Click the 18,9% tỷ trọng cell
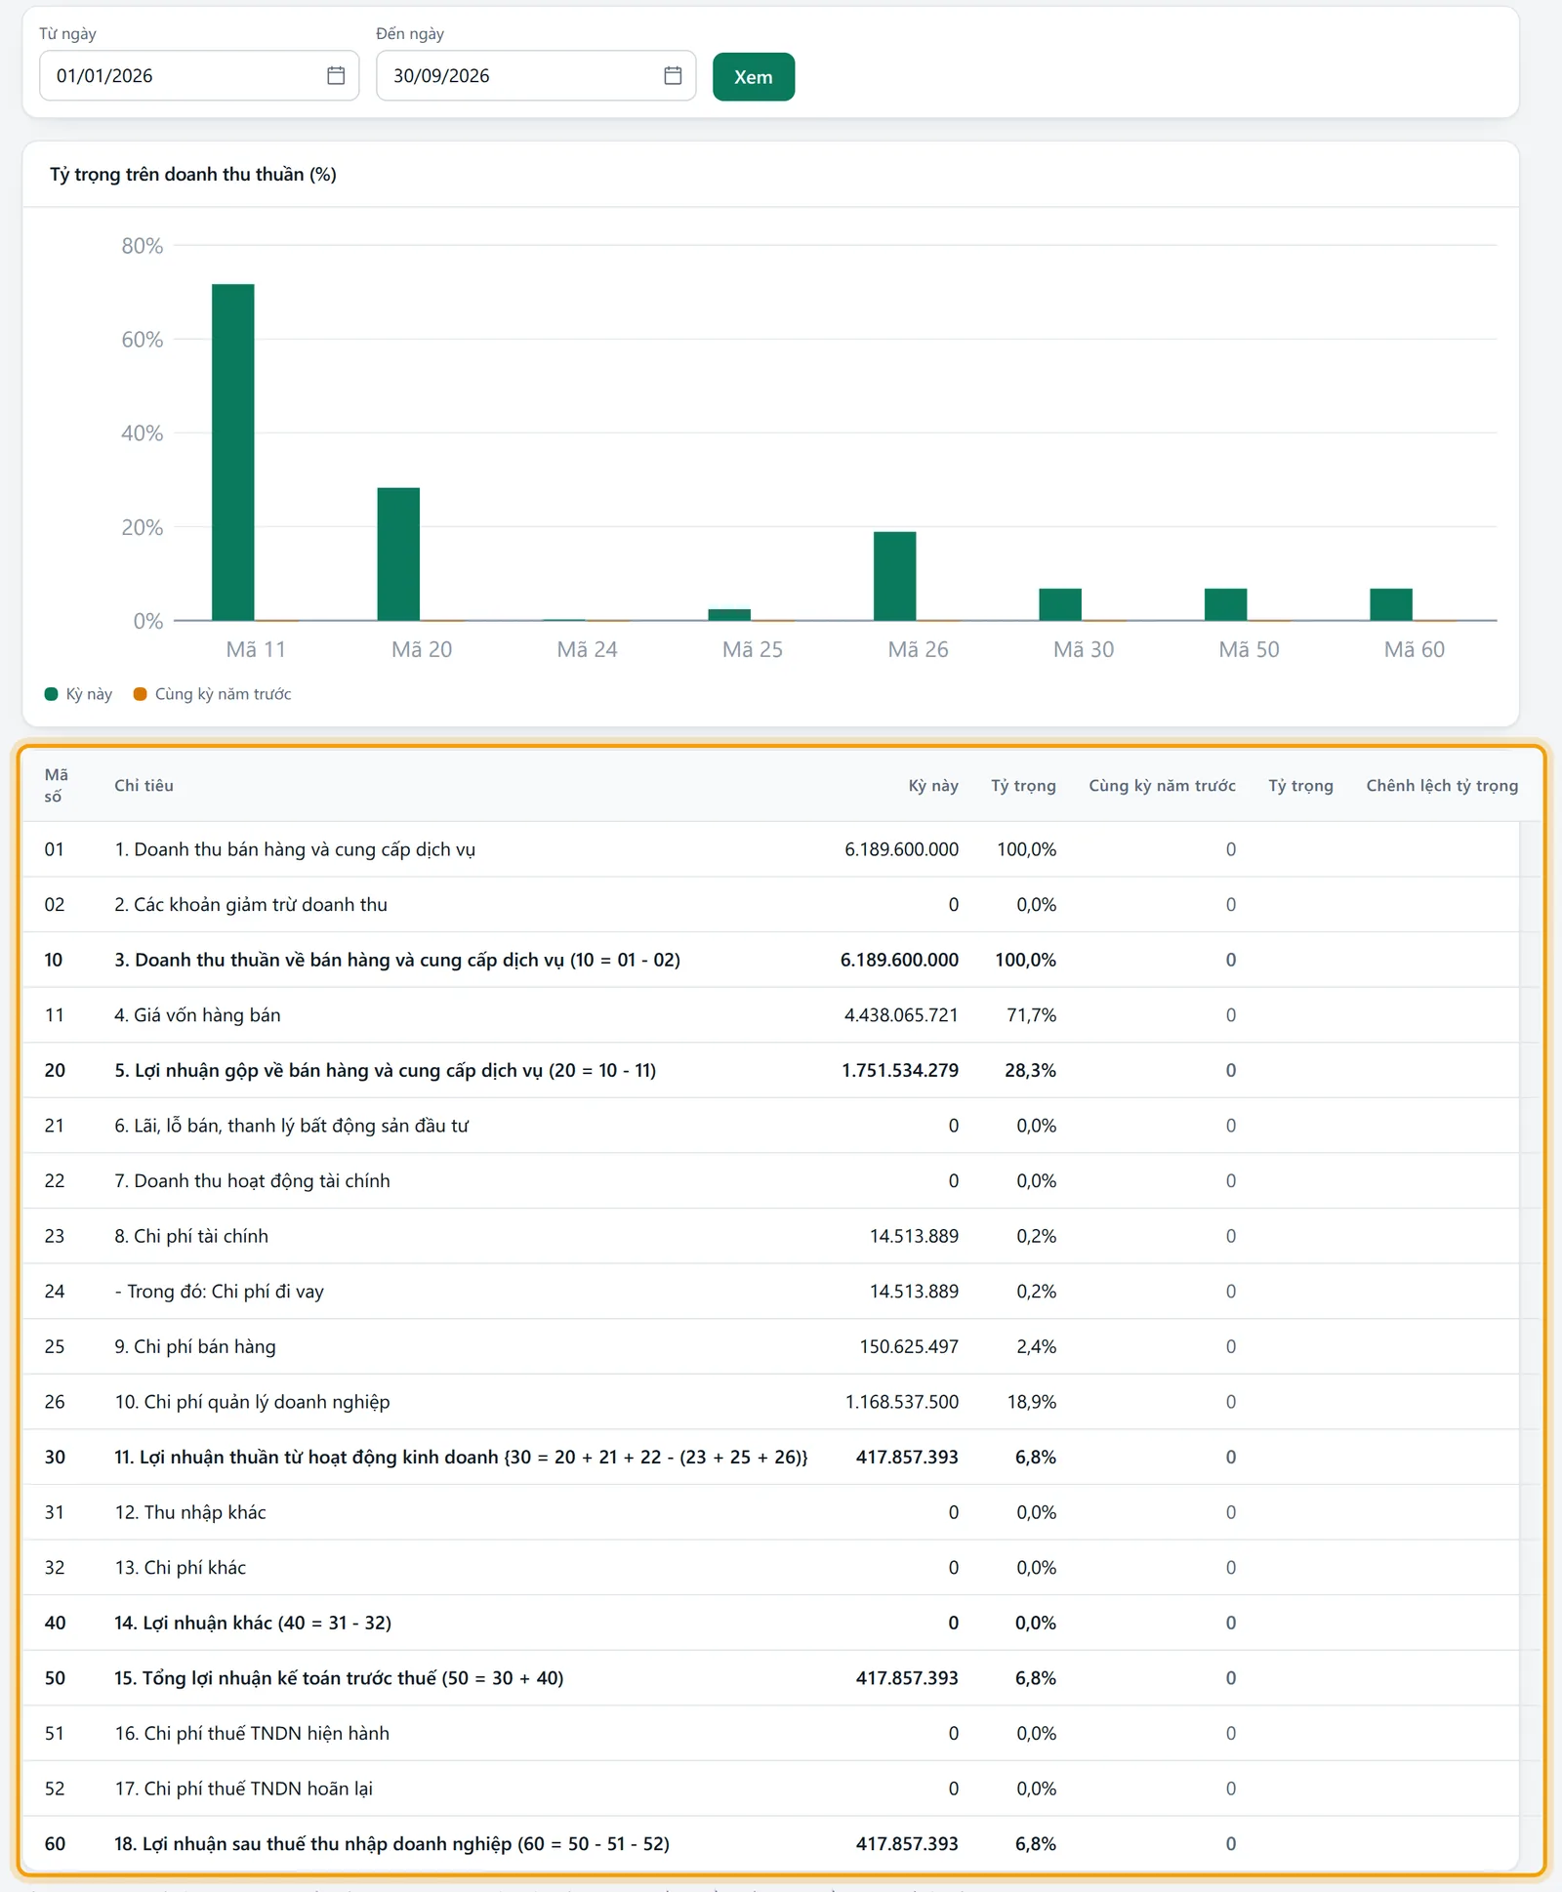Image resolution: width=1562 pixels, height=1892 pixels. point(1032,1402)
